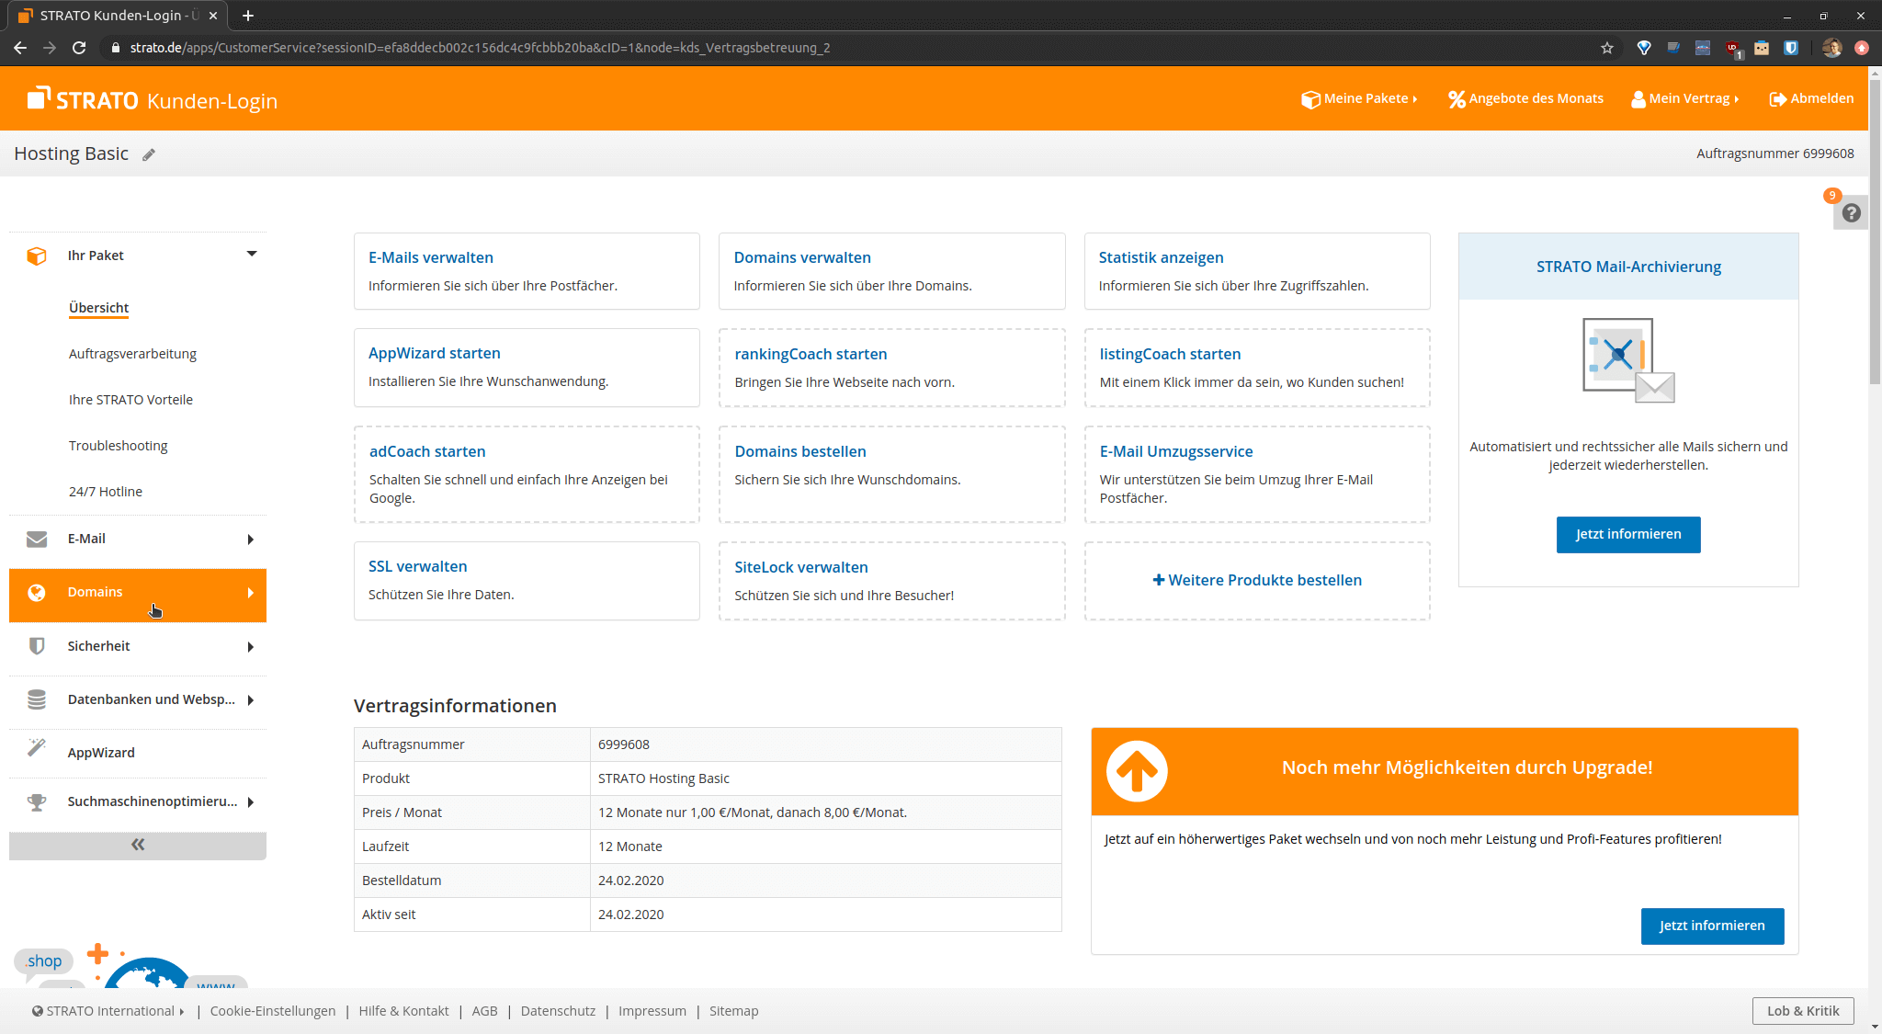The height and width of the screenshot is (1034, 1882).
Task: Expand the Sicherheit menu arrow
Action: tap(250, 647)
